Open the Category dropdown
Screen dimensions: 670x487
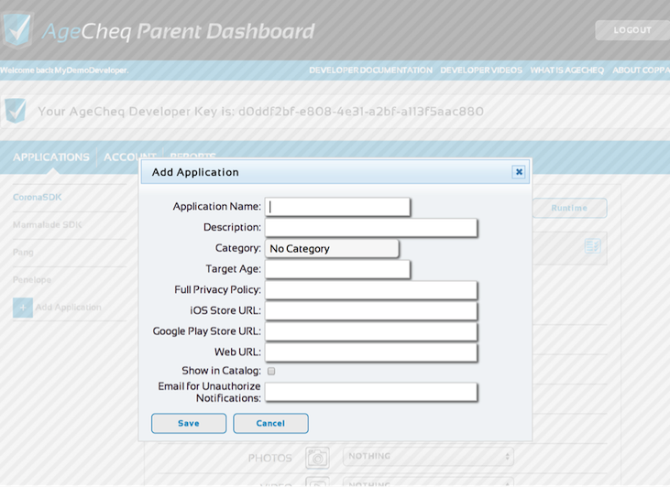point(332,248)
